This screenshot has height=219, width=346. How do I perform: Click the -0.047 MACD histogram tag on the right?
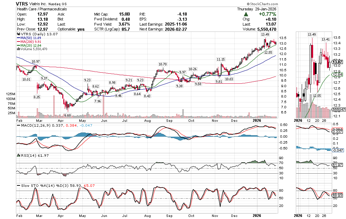coord(337,150)
